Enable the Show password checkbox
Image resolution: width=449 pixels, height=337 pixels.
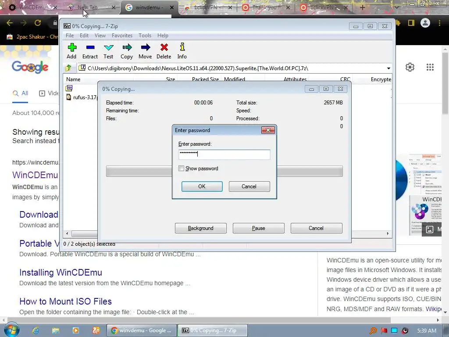(181, 168)
